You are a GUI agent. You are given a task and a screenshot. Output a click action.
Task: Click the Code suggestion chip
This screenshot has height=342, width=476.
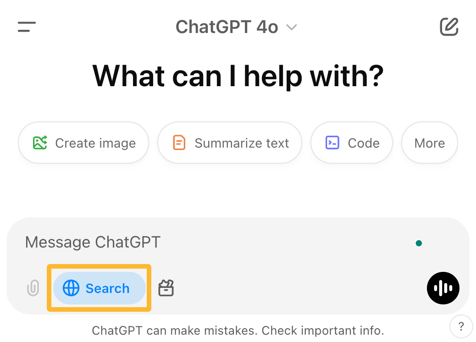pos(351,143)
